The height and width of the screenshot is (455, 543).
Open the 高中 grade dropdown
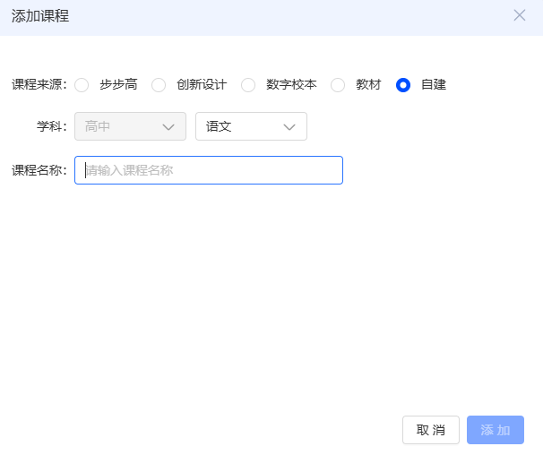[x=130, y=126]
